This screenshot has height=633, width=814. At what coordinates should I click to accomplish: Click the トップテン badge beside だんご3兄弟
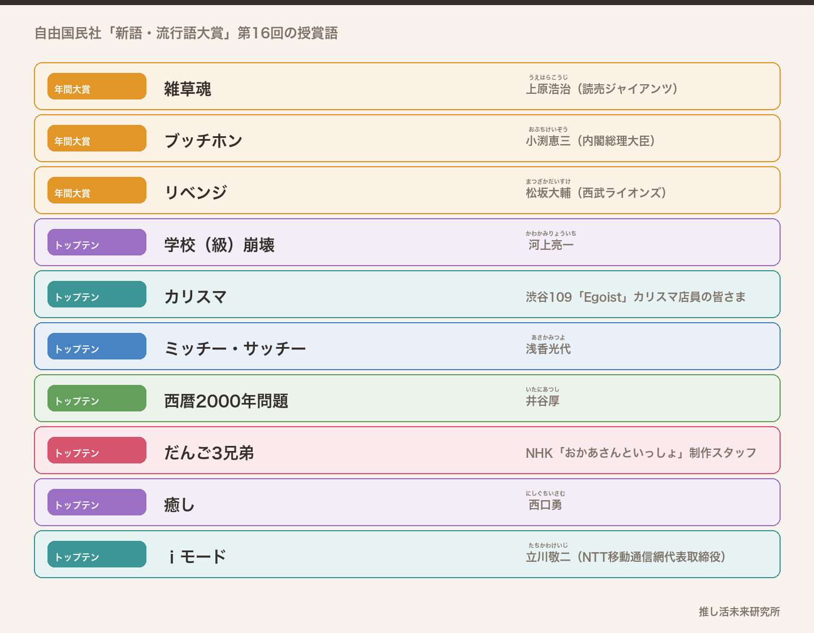[97, 450]
